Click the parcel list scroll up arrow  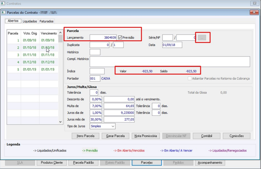coord(60,33)
